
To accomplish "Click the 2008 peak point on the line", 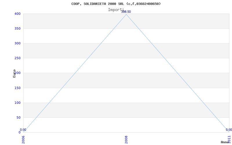I will (x=126, y=14).
